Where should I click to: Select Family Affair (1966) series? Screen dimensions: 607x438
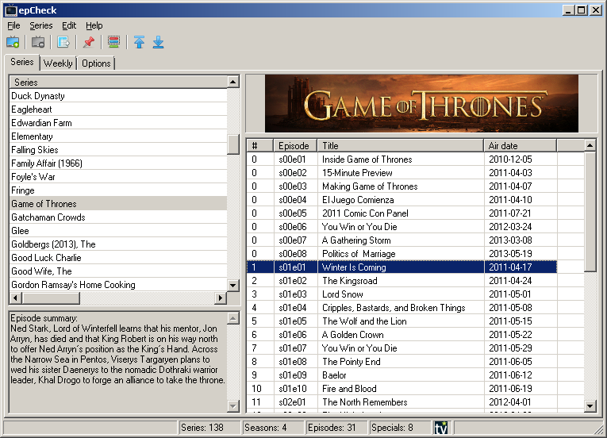[x=118, y=163]
